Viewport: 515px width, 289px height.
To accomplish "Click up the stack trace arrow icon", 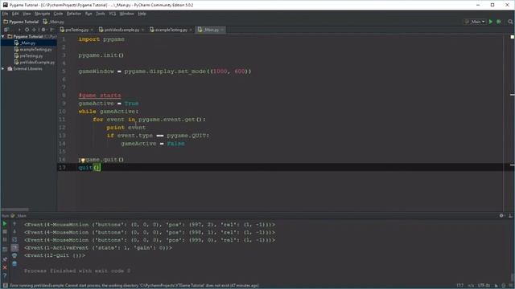I will (x=14, y=224).
